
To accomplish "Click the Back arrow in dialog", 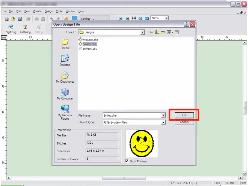I will pyautogui.click(x=151, y=32).
